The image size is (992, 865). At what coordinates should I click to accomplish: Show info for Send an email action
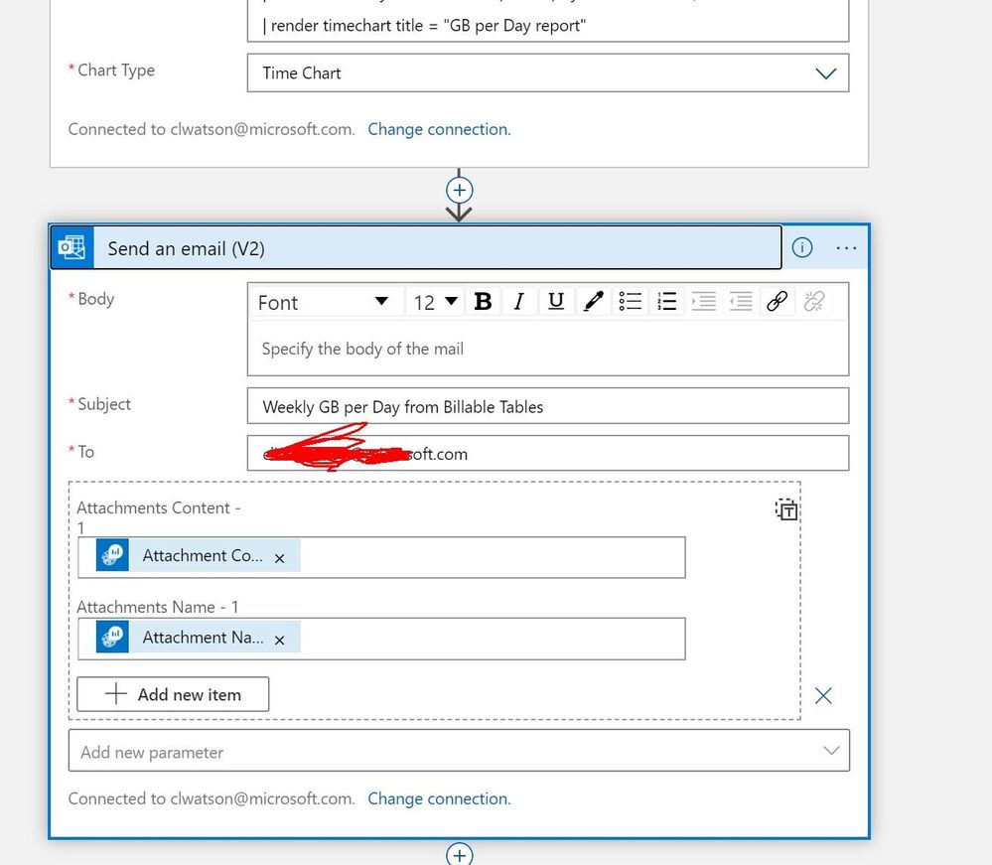click(802, 247)
